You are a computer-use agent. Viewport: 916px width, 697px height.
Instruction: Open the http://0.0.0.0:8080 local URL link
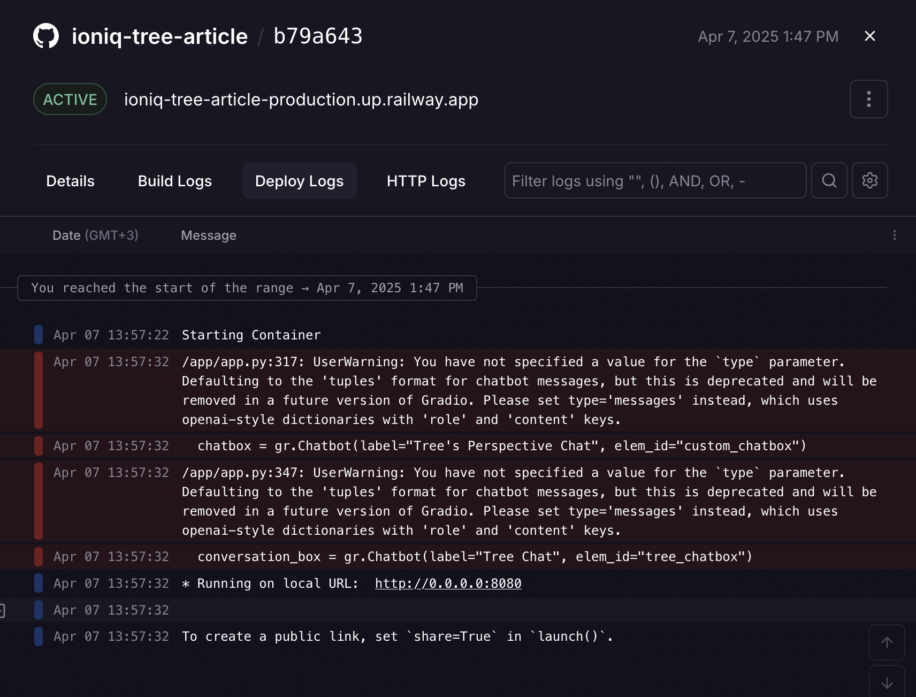(448, 584)
